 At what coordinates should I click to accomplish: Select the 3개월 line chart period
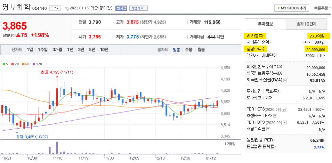click(x=57, y=50)
